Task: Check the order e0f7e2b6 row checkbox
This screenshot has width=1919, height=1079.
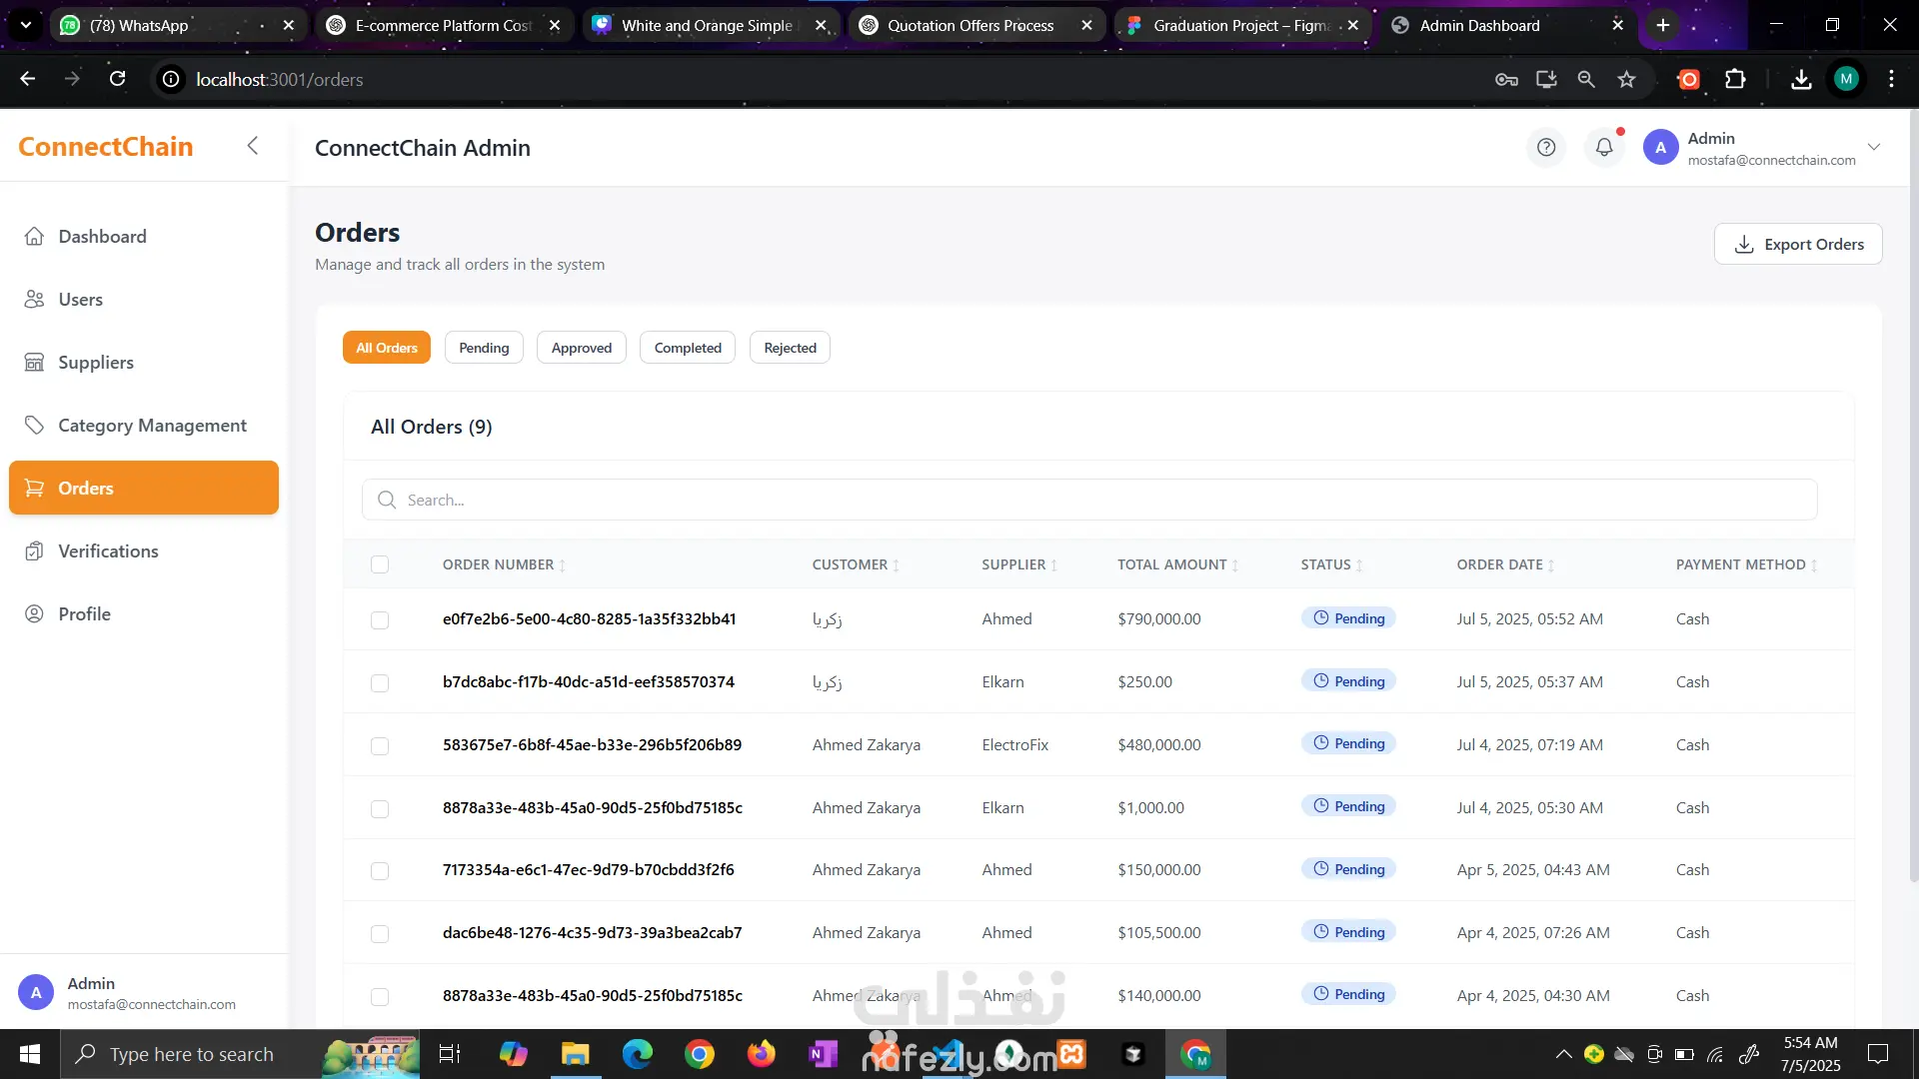Action: [380, 620]
